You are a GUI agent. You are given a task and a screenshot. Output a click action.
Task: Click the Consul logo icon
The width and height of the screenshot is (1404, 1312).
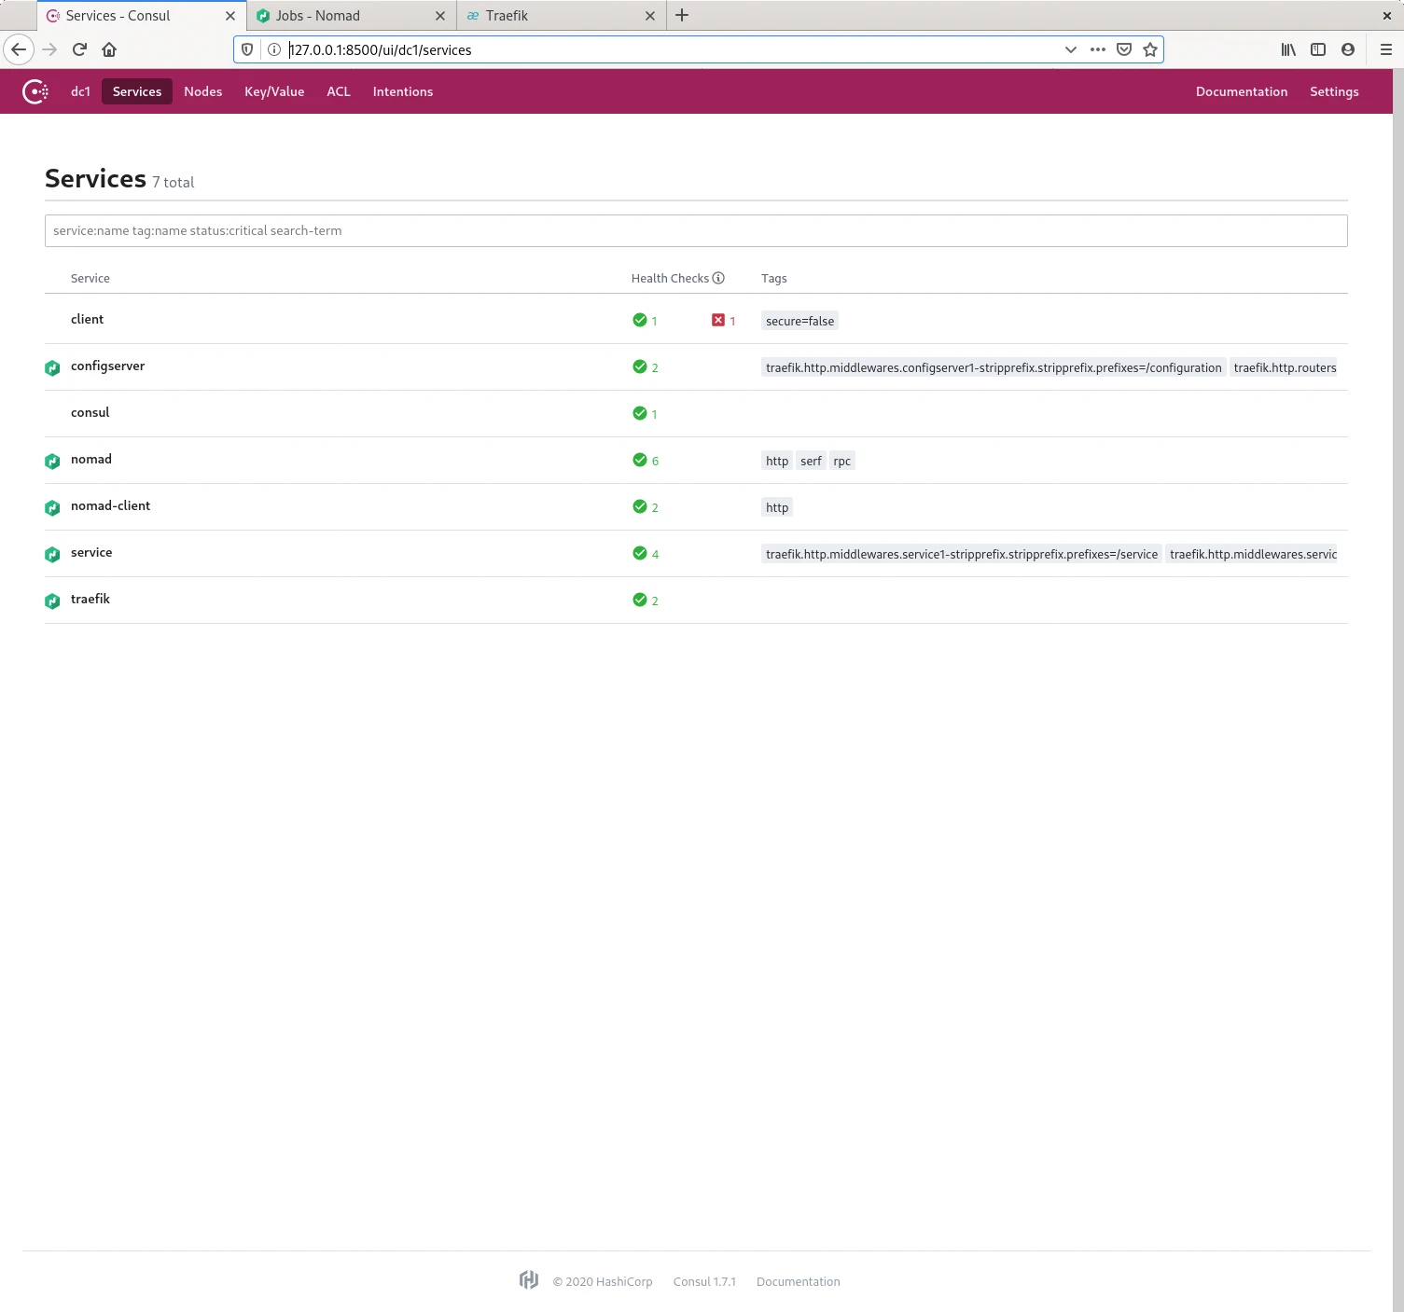(35, 91)
